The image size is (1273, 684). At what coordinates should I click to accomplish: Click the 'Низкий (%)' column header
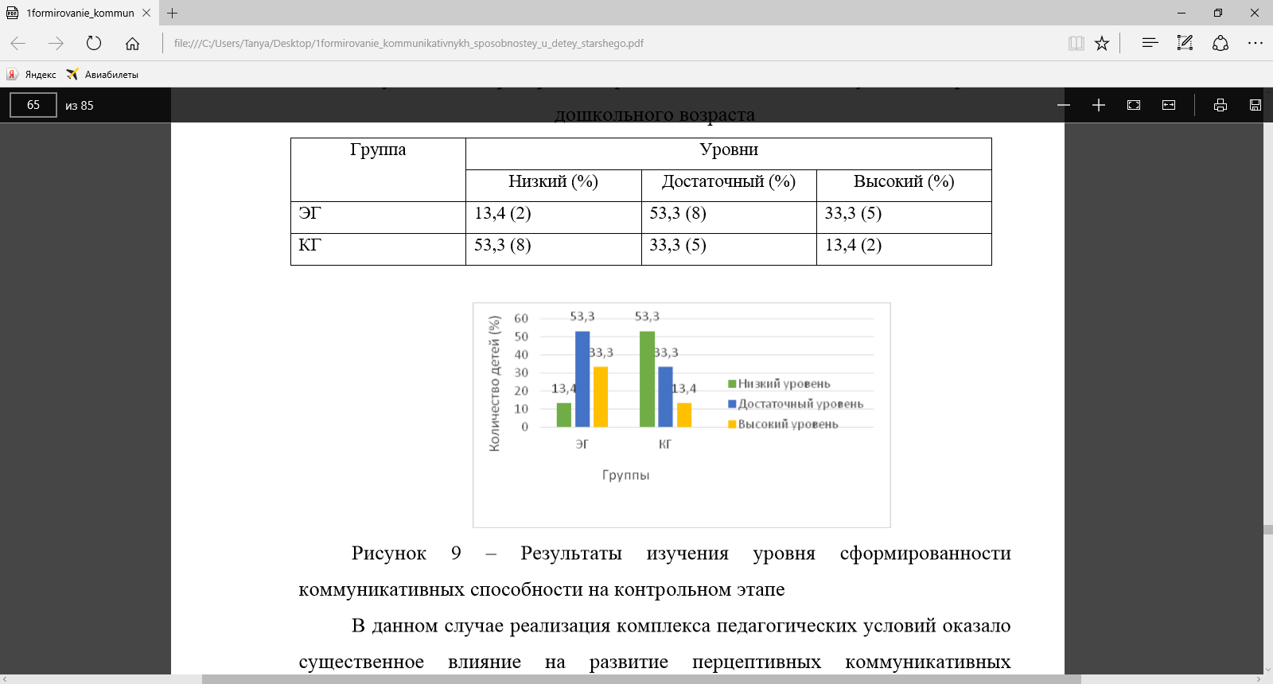pos(553,181)
